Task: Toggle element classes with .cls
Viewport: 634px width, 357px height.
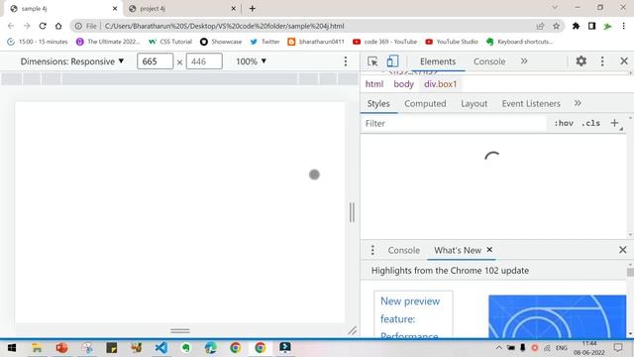Action: (x=590, y=123)
